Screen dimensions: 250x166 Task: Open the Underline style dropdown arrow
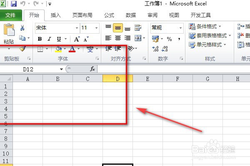click(65, 39)
